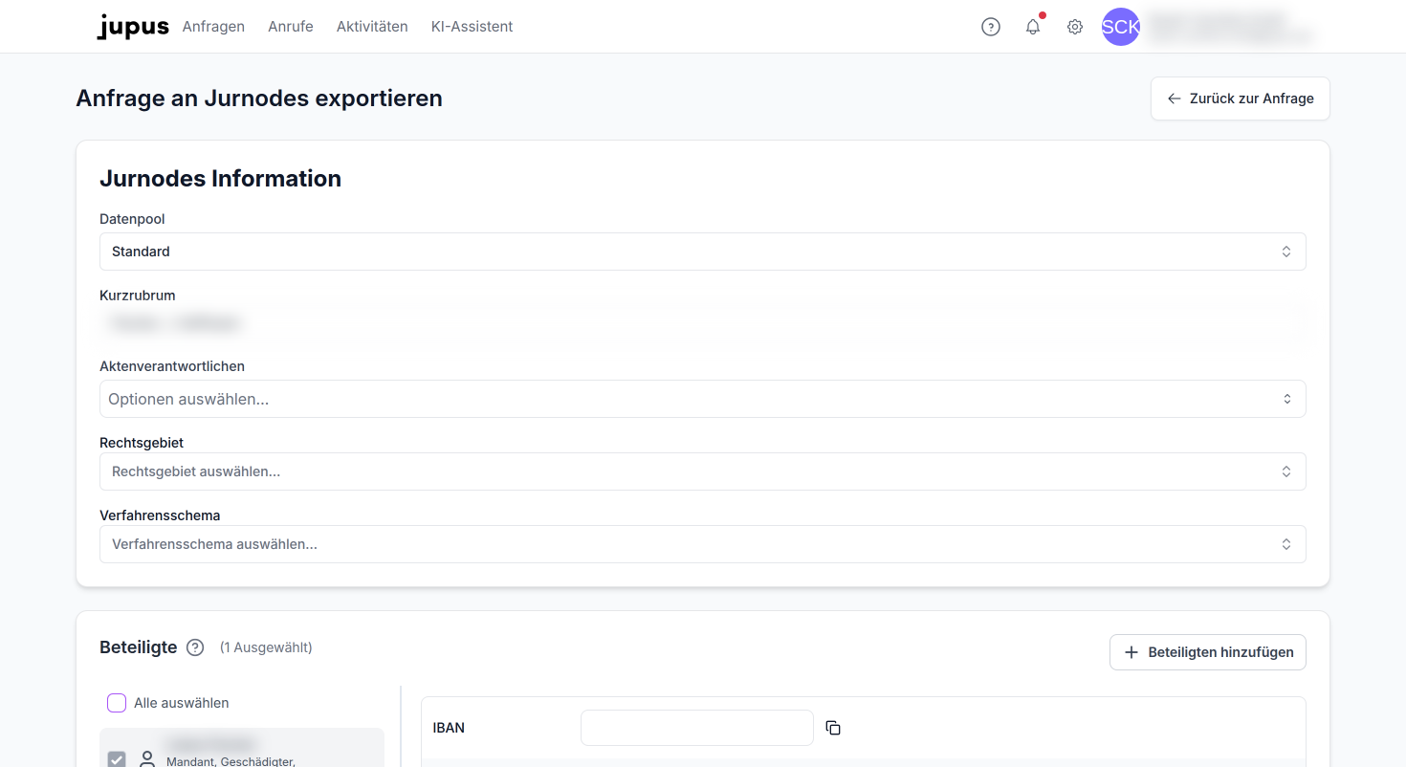Open the SCK user avatar menu
This screenshot has width=1406, height=767.
(x=1121, y=27)
